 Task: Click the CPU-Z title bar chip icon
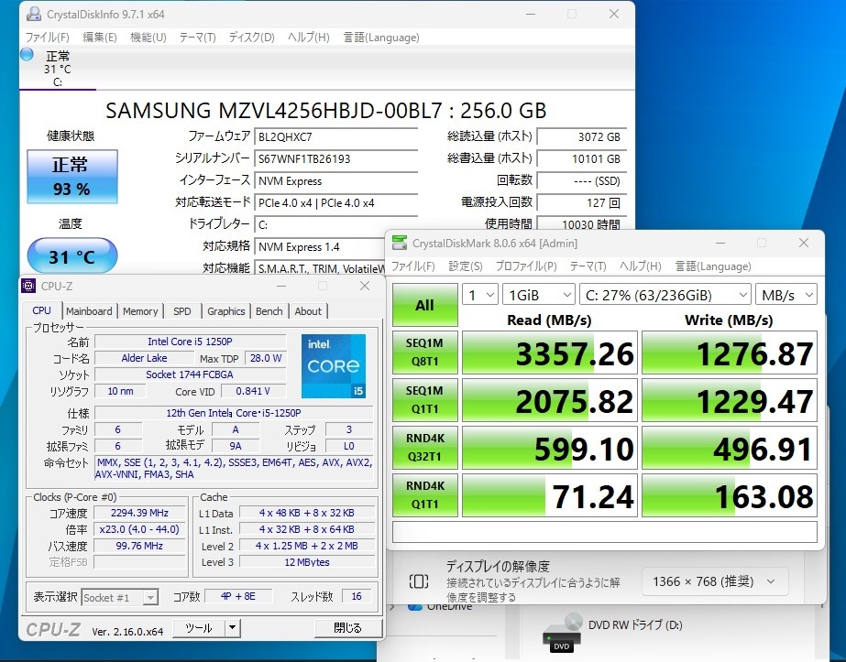tap(28, 286)
